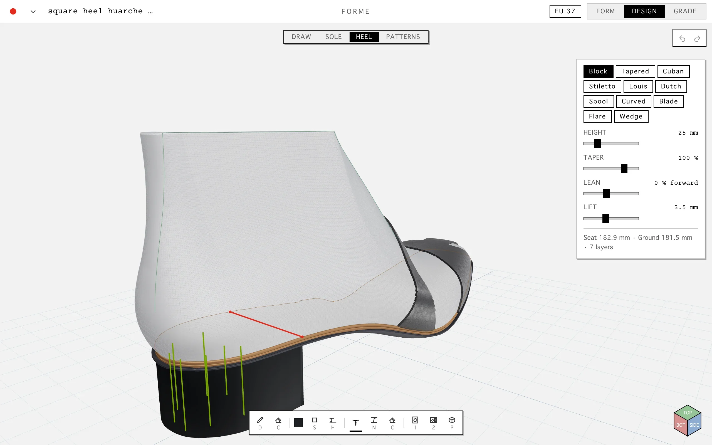The height and width of the screenshot is (445, 712).
Task: Open the DRAW tab
Action: click(x=301, y=37)
